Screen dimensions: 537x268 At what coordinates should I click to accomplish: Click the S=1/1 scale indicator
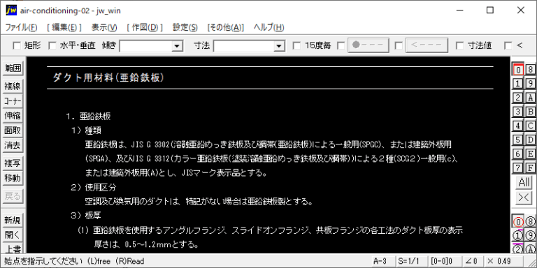click(x=410, y=261)
